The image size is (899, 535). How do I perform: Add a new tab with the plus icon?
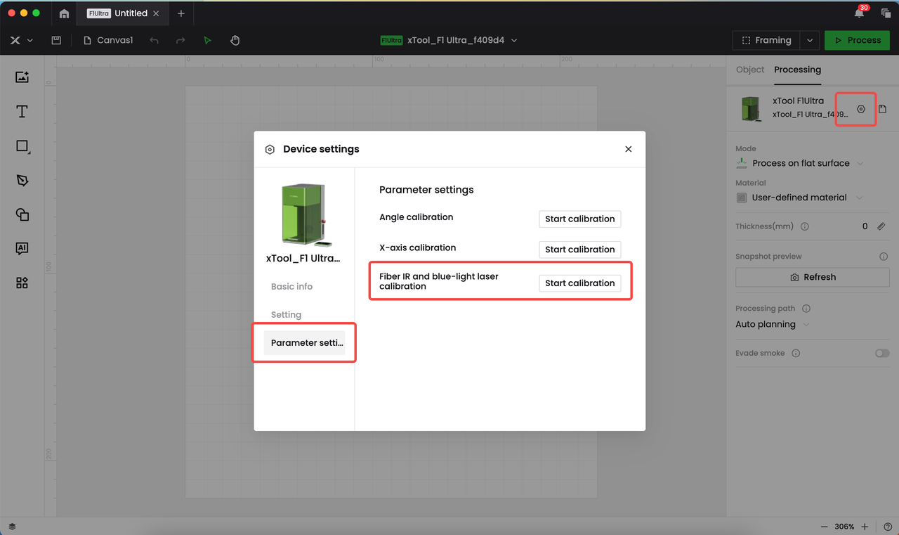point(181,13)
